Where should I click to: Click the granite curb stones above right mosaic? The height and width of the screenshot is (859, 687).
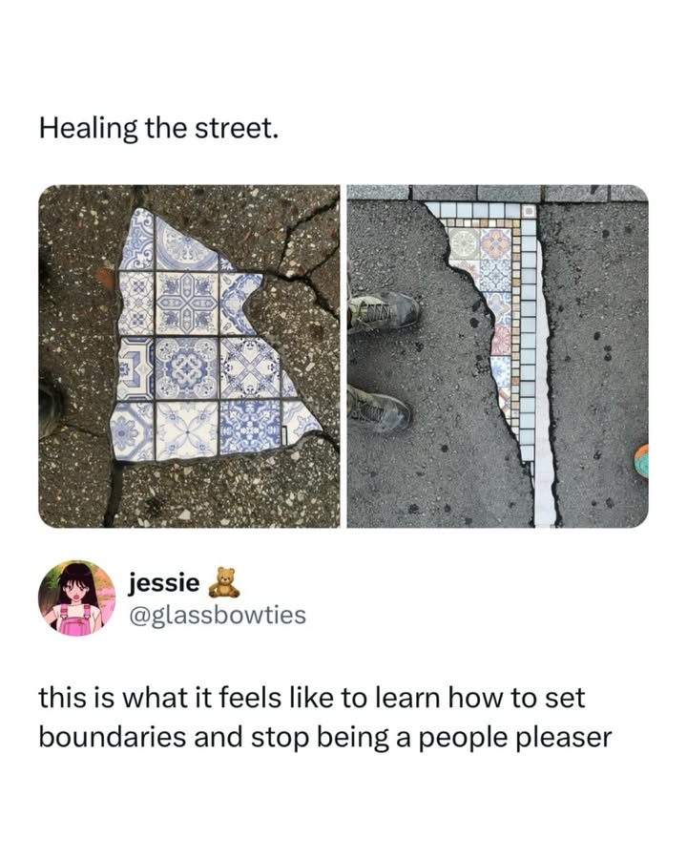497,192
